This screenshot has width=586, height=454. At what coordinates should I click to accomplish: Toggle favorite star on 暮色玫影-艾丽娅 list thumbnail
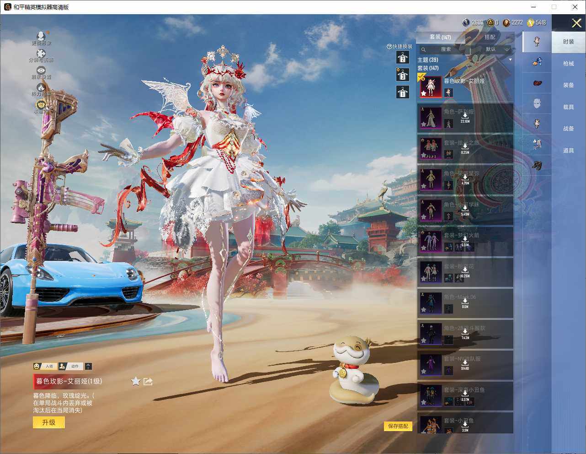click(424, 93)
